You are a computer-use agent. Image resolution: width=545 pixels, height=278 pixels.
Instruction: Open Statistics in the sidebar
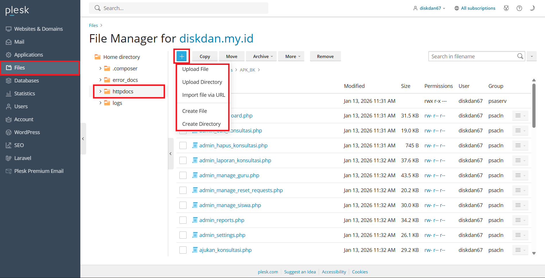[24, 94]
